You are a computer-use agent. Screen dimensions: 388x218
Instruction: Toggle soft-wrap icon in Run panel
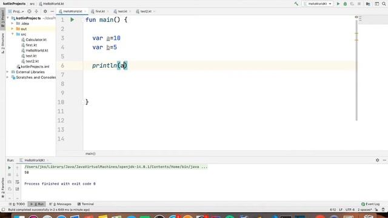click(17, 182)
